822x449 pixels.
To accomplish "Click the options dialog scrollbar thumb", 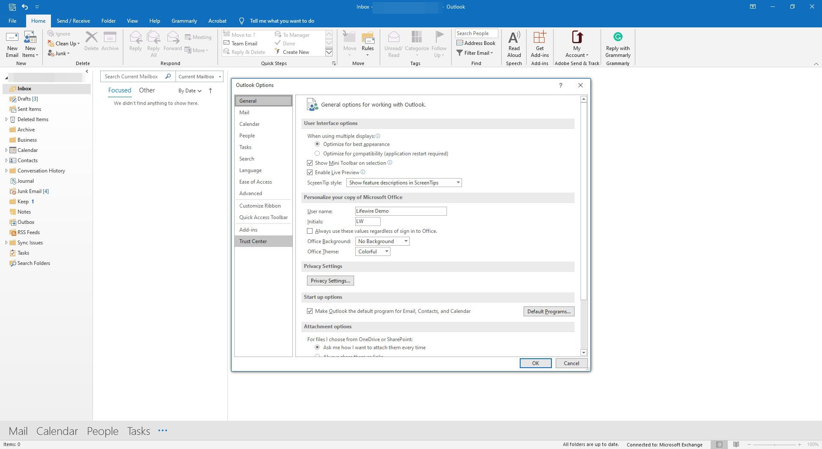I will coord(584,201).
